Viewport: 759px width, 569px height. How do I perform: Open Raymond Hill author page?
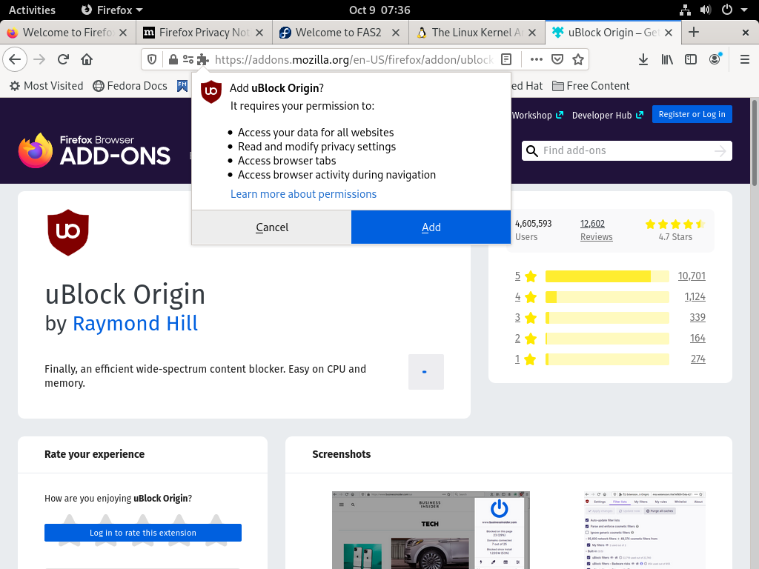135,323
